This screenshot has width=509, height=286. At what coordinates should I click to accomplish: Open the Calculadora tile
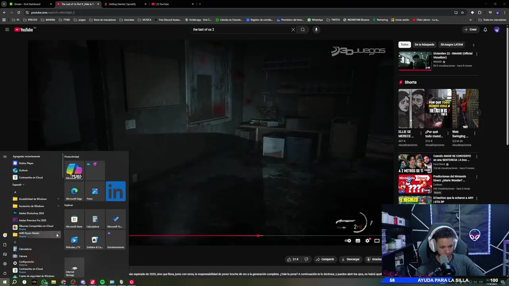click(x=95, y=219)
